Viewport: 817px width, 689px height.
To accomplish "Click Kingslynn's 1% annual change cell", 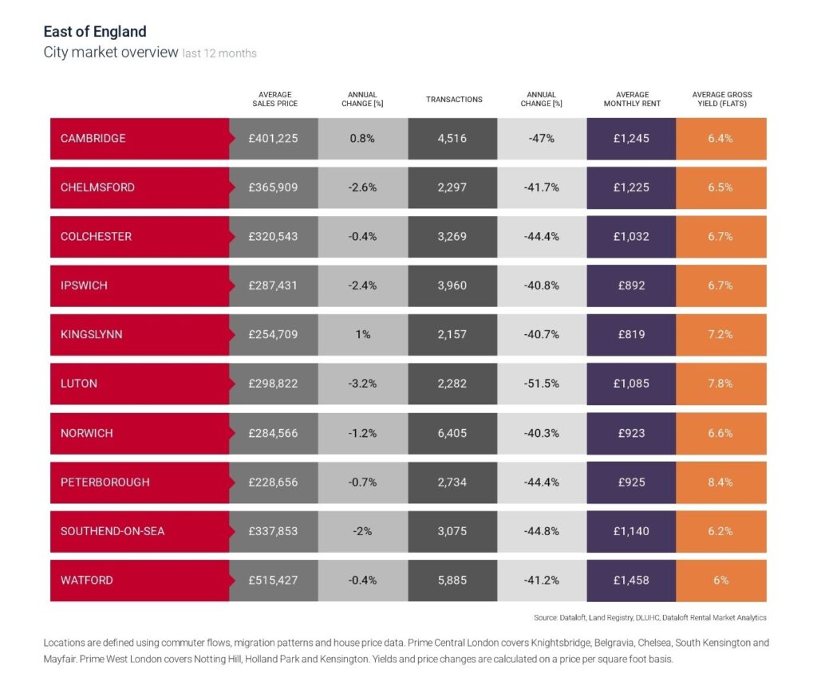I will (x=363, y=335).
